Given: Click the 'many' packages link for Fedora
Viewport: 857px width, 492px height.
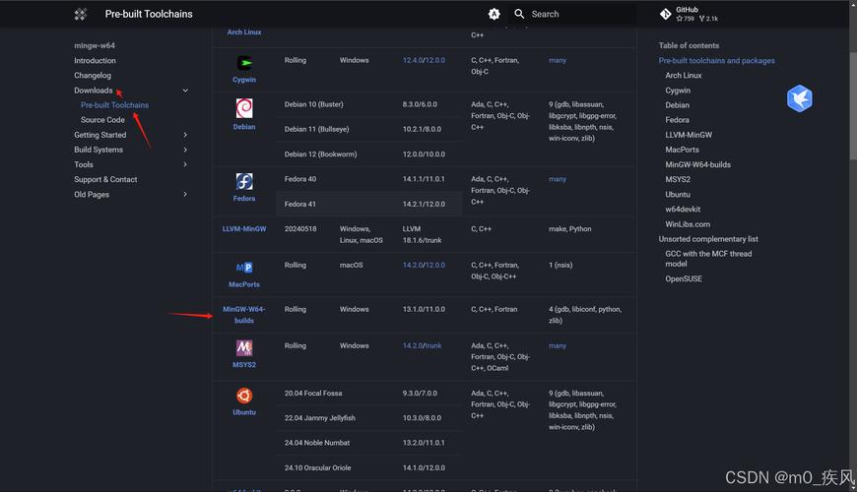Looking at the screenshot, I should click(558, 179).
